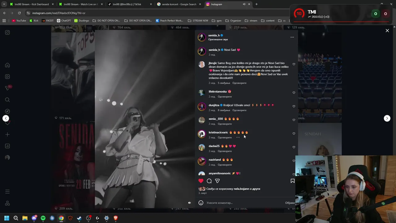Open profile avatar in Instagram sidebar
This screenshot has height=223, width=396.
pos(7,157)
